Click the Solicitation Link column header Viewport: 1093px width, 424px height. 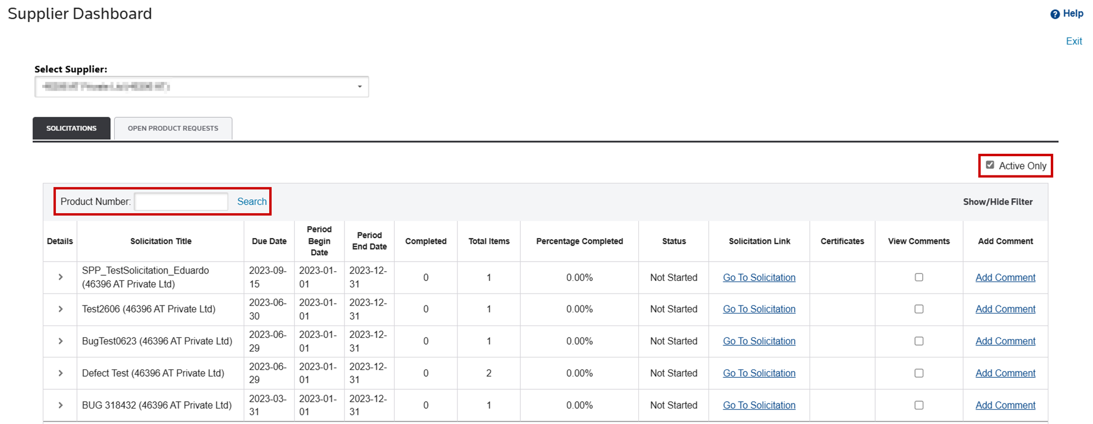point(759,241)
